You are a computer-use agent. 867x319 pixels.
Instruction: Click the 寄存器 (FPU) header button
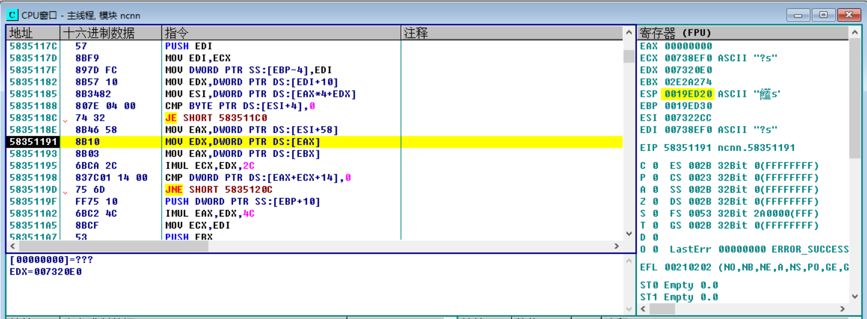[743, 33]
